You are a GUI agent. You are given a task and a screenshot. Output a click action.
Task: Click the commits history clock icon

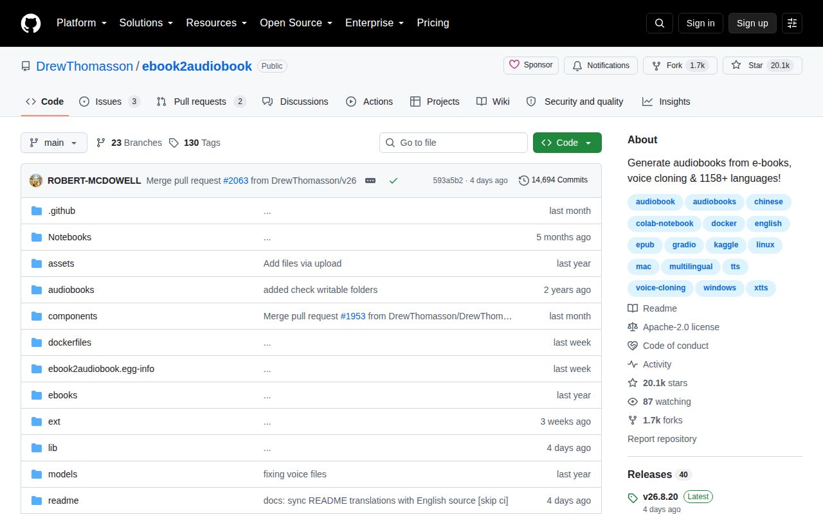point(523,181)
